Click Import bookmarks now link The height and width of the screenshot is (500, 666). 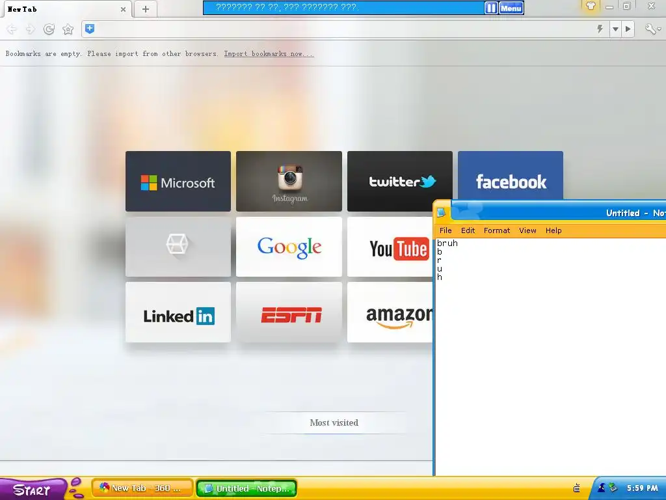pos(269,53)
